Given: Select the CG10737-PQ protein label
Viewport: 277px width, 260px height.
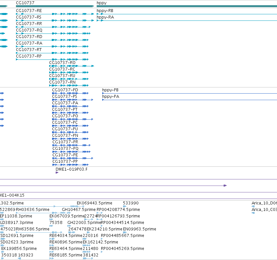Looking at the screenshot, I should click(x=65, y=149).
